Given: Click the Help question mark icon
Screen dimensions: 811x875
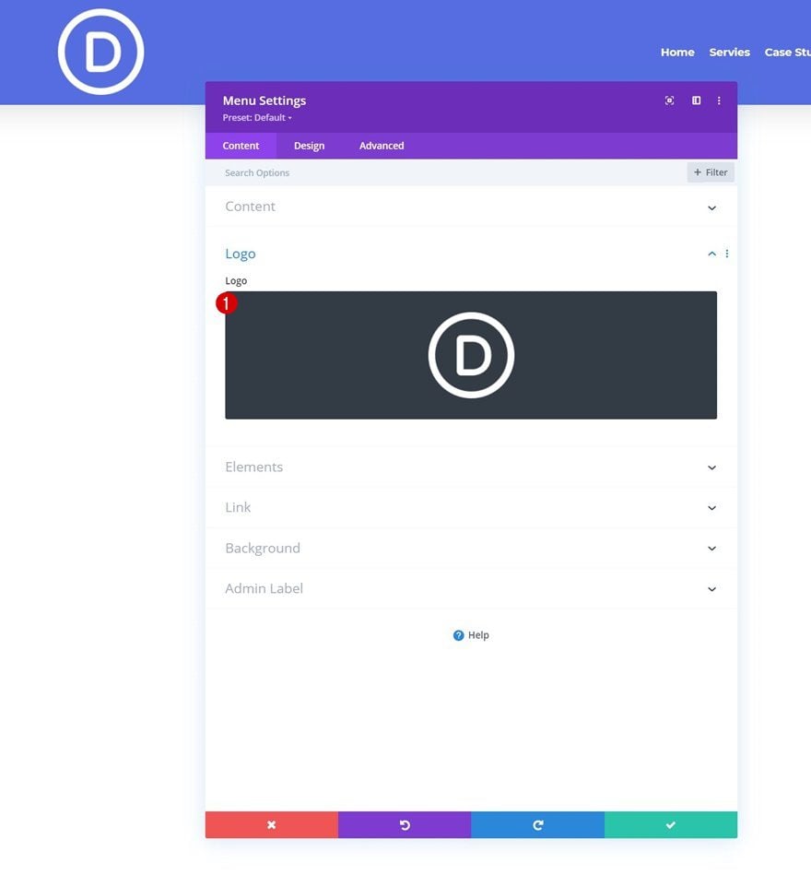Looking at the screenshot, I should [x=458, y=635].
